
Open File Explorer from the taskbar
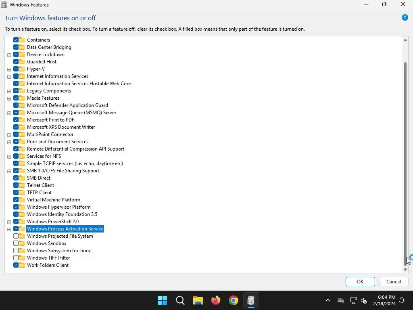pyautogui.click(x=198, y=300)
